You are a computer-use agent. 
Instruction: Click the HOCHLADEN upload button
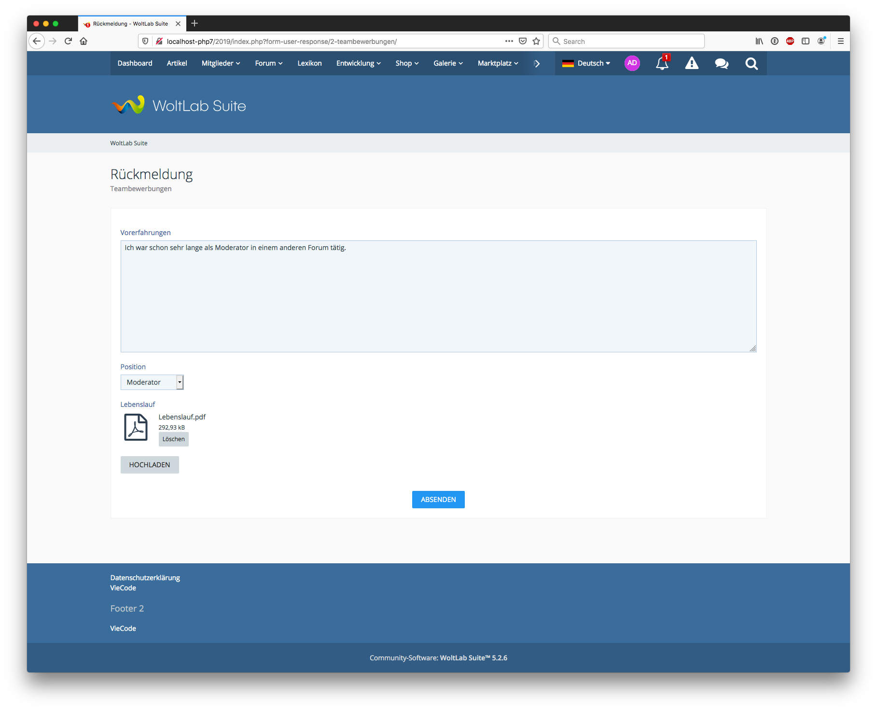[150, 465]
